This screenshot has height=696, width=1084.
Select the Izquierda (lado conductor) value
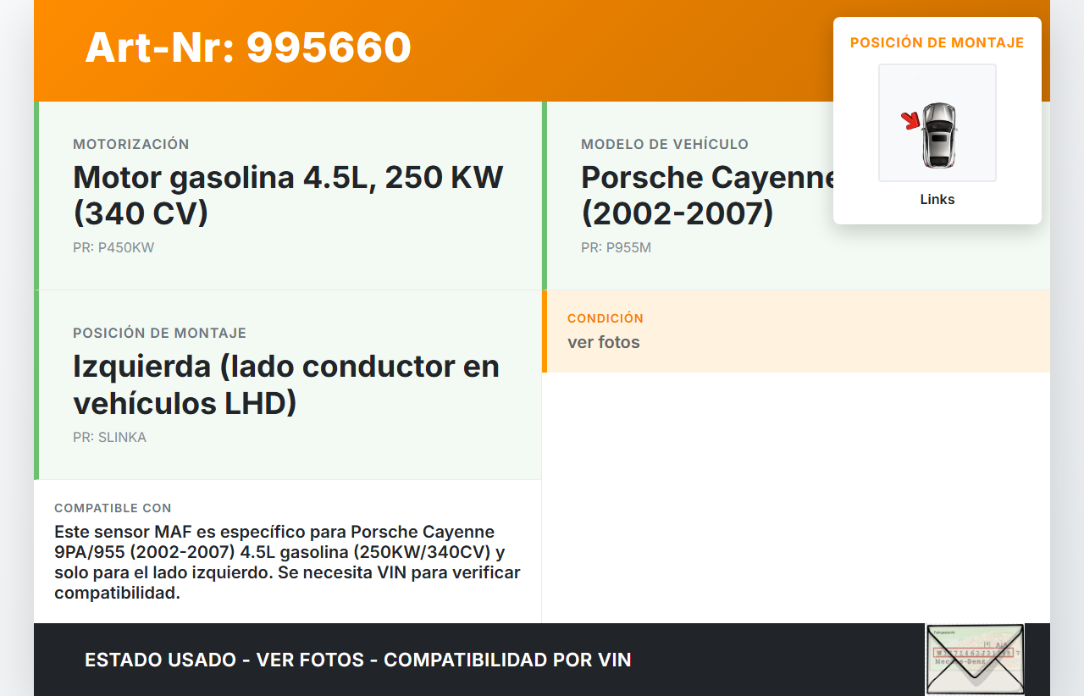click(286, 384)
